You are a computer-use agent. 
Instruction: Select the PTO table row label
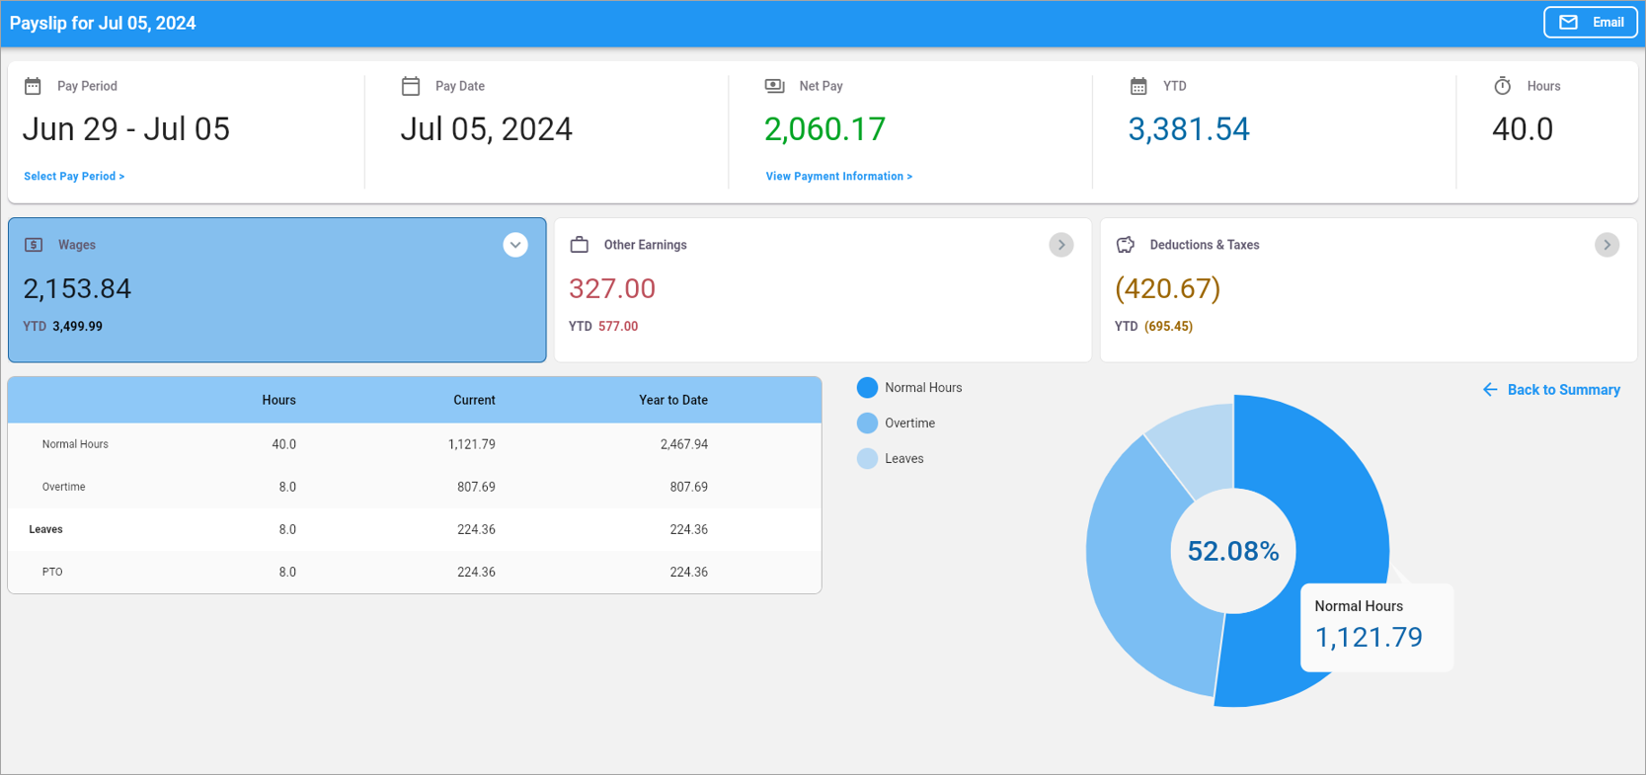point(52,572)
